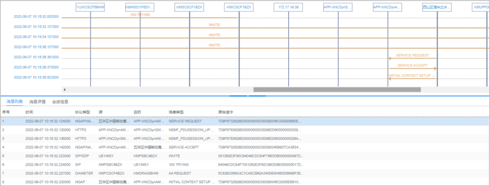The width and height of the screenshot is (490, 186).
Task: Select the 西山区 node header in diagram
Action: tap(437, 7)
